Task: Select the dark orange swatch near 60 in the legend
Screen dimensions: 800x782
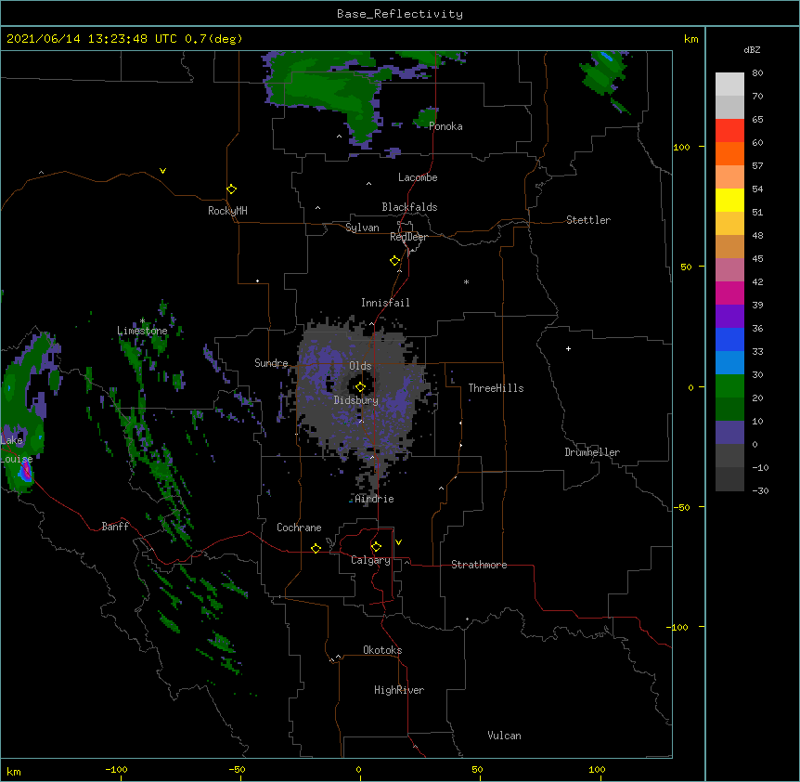Action: pyautogui.click(x=729, y=153)
